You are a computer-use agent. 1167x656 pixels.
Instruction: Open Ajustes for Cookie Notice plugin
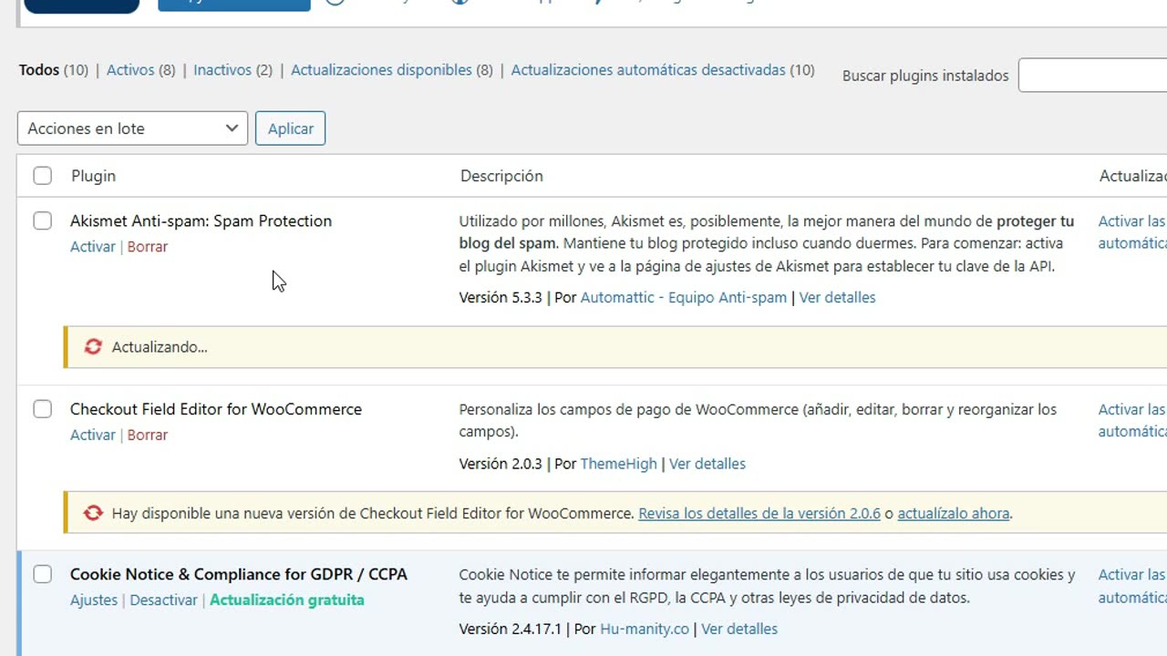94,600
